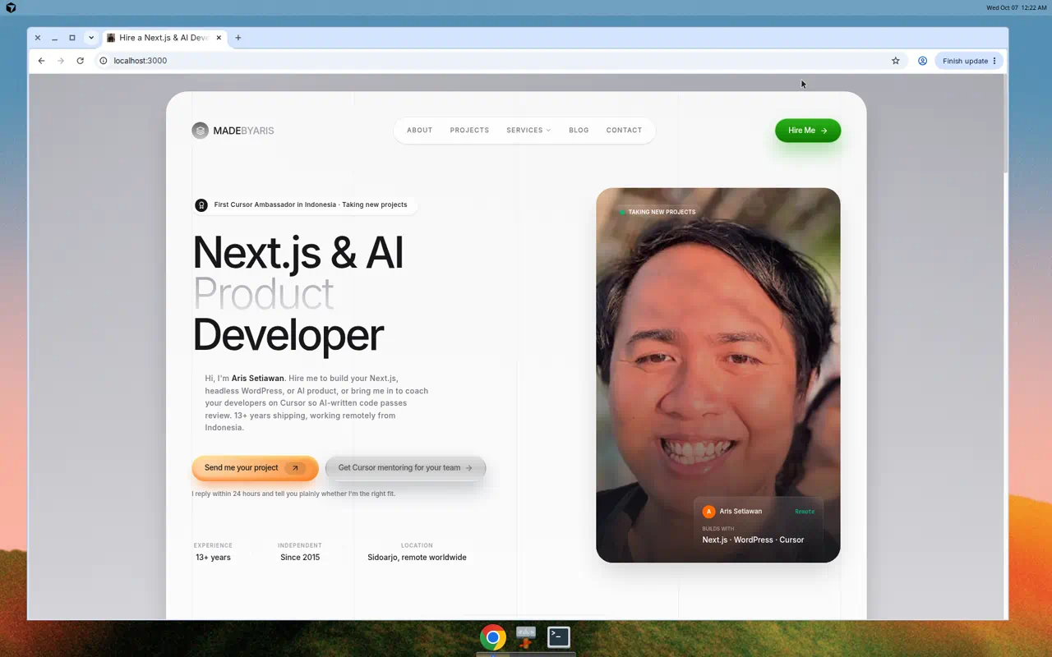Select the Hire a Next.js & AI Dev tab
The image size is (1052, 657).
[164, 38]
